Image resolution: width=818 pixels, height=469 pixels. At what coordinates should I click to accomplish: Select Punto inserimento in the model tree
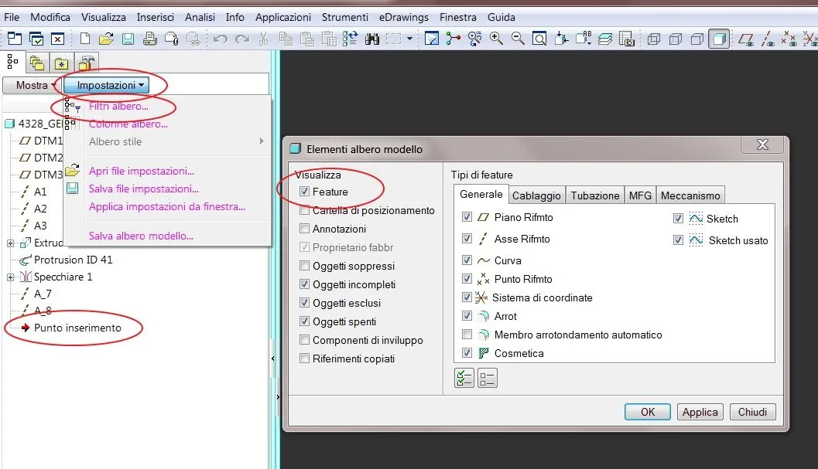[77, 328]
